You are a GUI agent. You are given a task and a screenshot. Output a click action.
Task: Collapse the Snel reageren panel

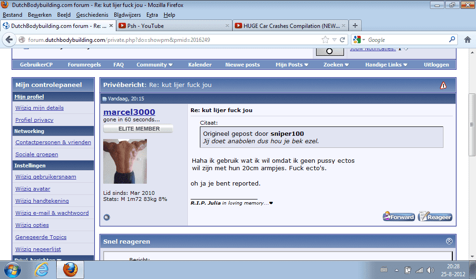click(449, 241)
